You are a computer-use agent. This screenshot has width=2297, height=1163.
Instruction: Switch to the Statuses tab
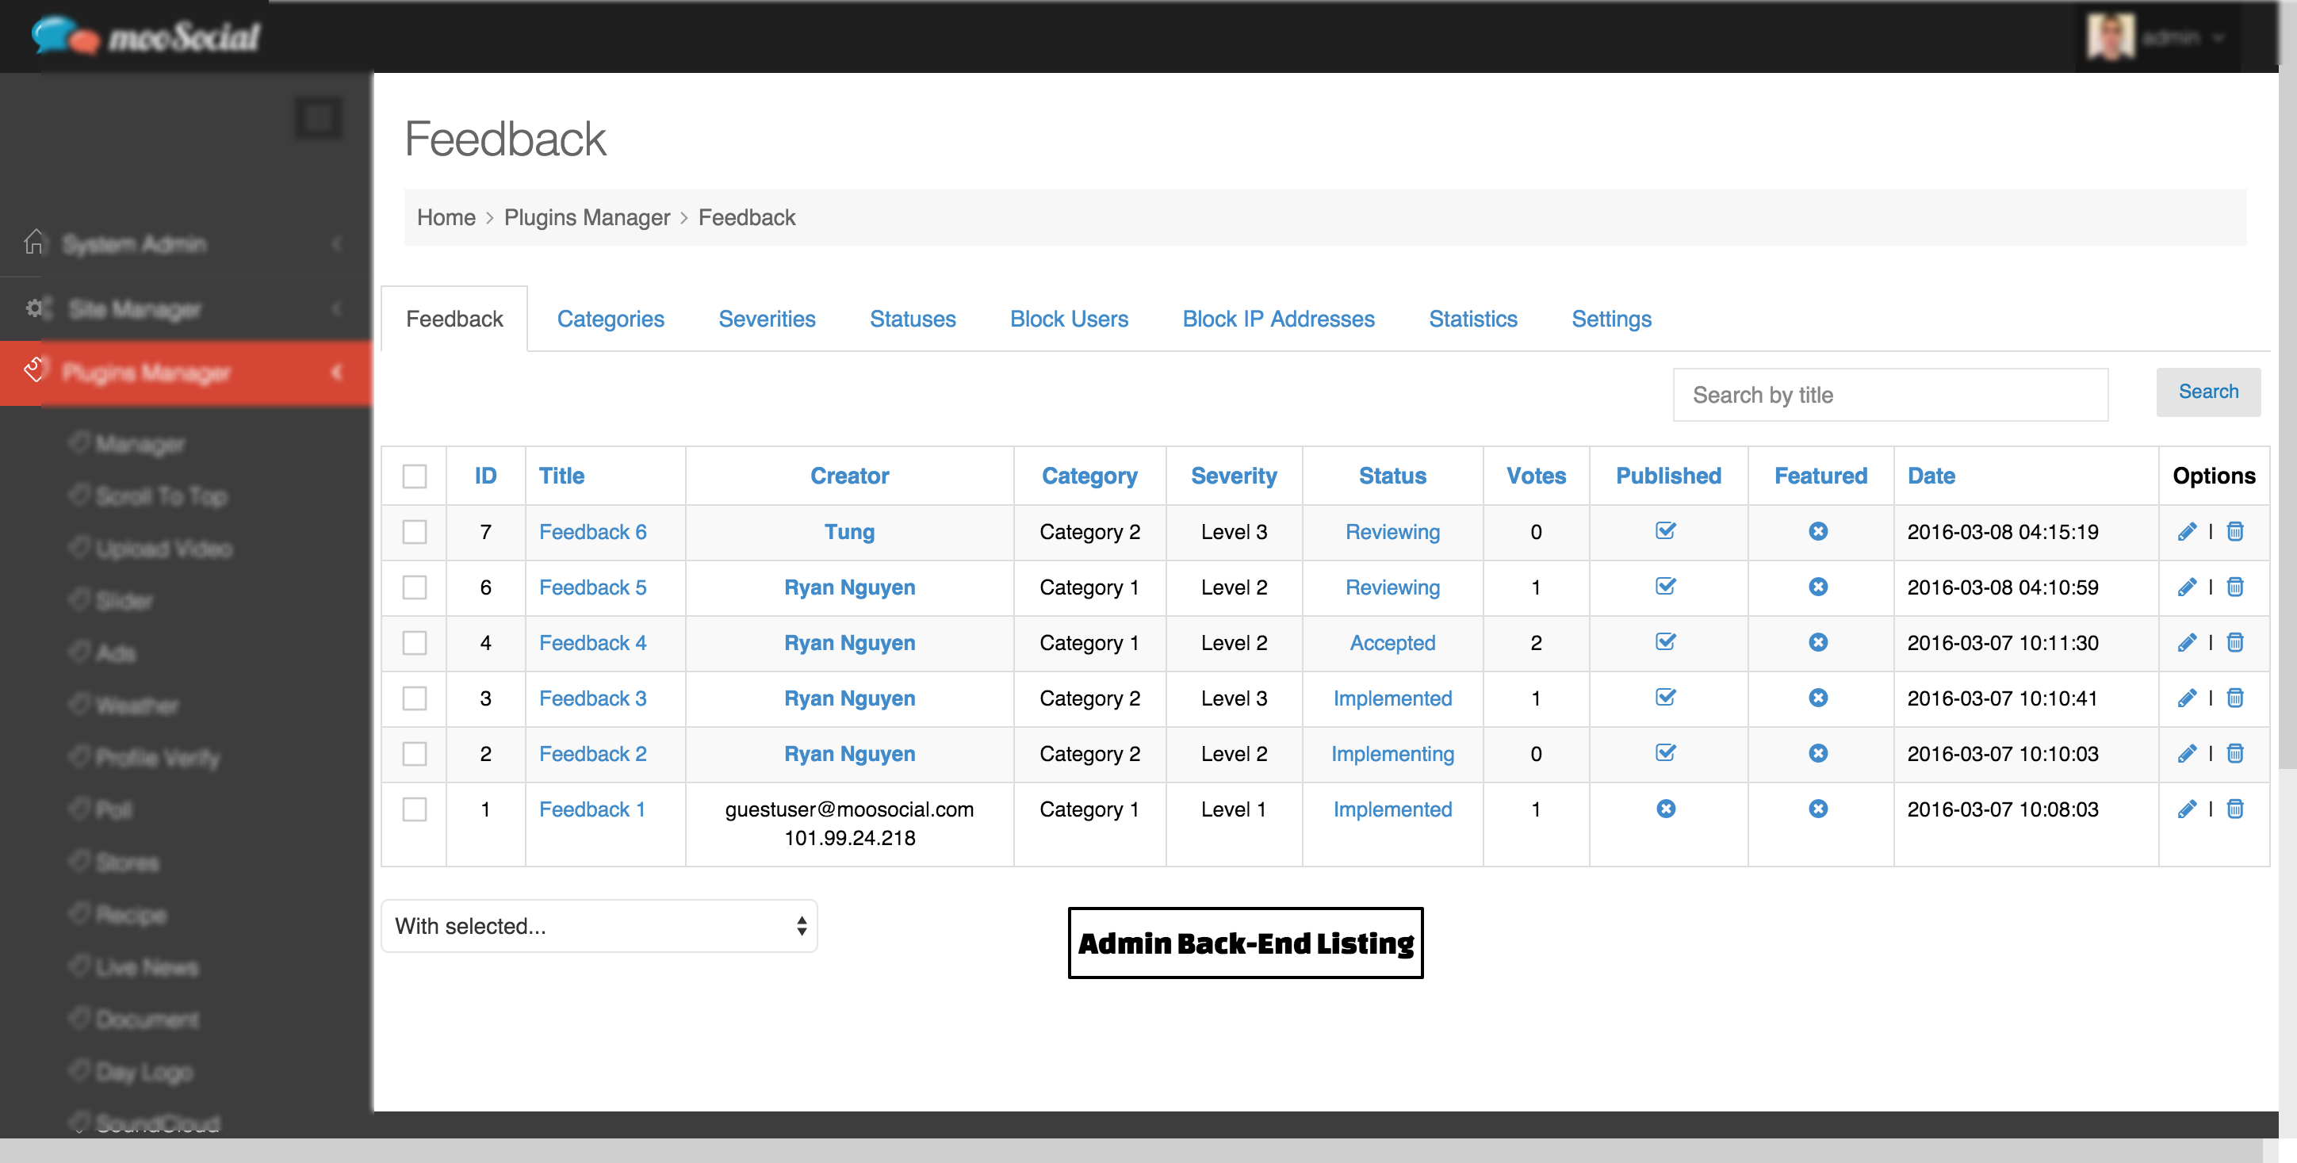912,319
